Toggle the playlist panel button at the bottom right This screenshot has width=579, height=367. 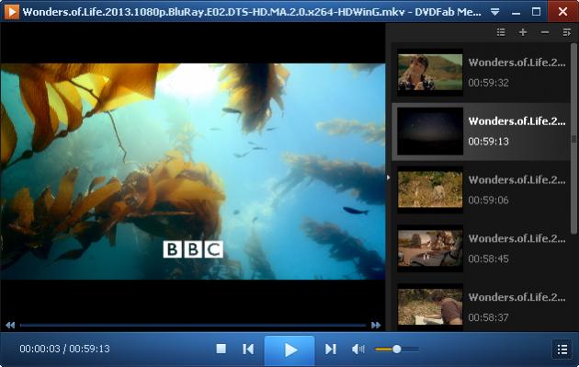(562, 349)
